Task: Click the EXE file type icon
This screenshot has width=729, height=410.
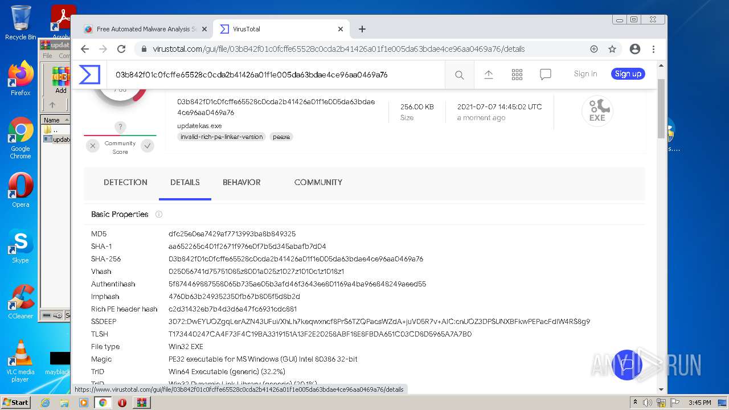Action: pyautogui.click(x=597, y=111)
